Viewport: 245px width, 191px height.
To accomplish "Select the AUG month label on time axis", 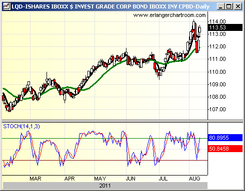I will pos(194,179).
